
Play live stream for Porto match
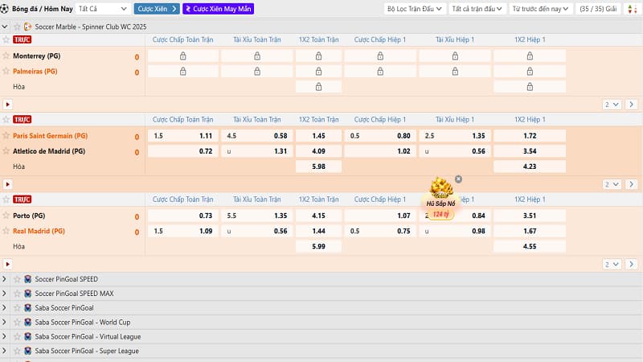click(7, 264)
